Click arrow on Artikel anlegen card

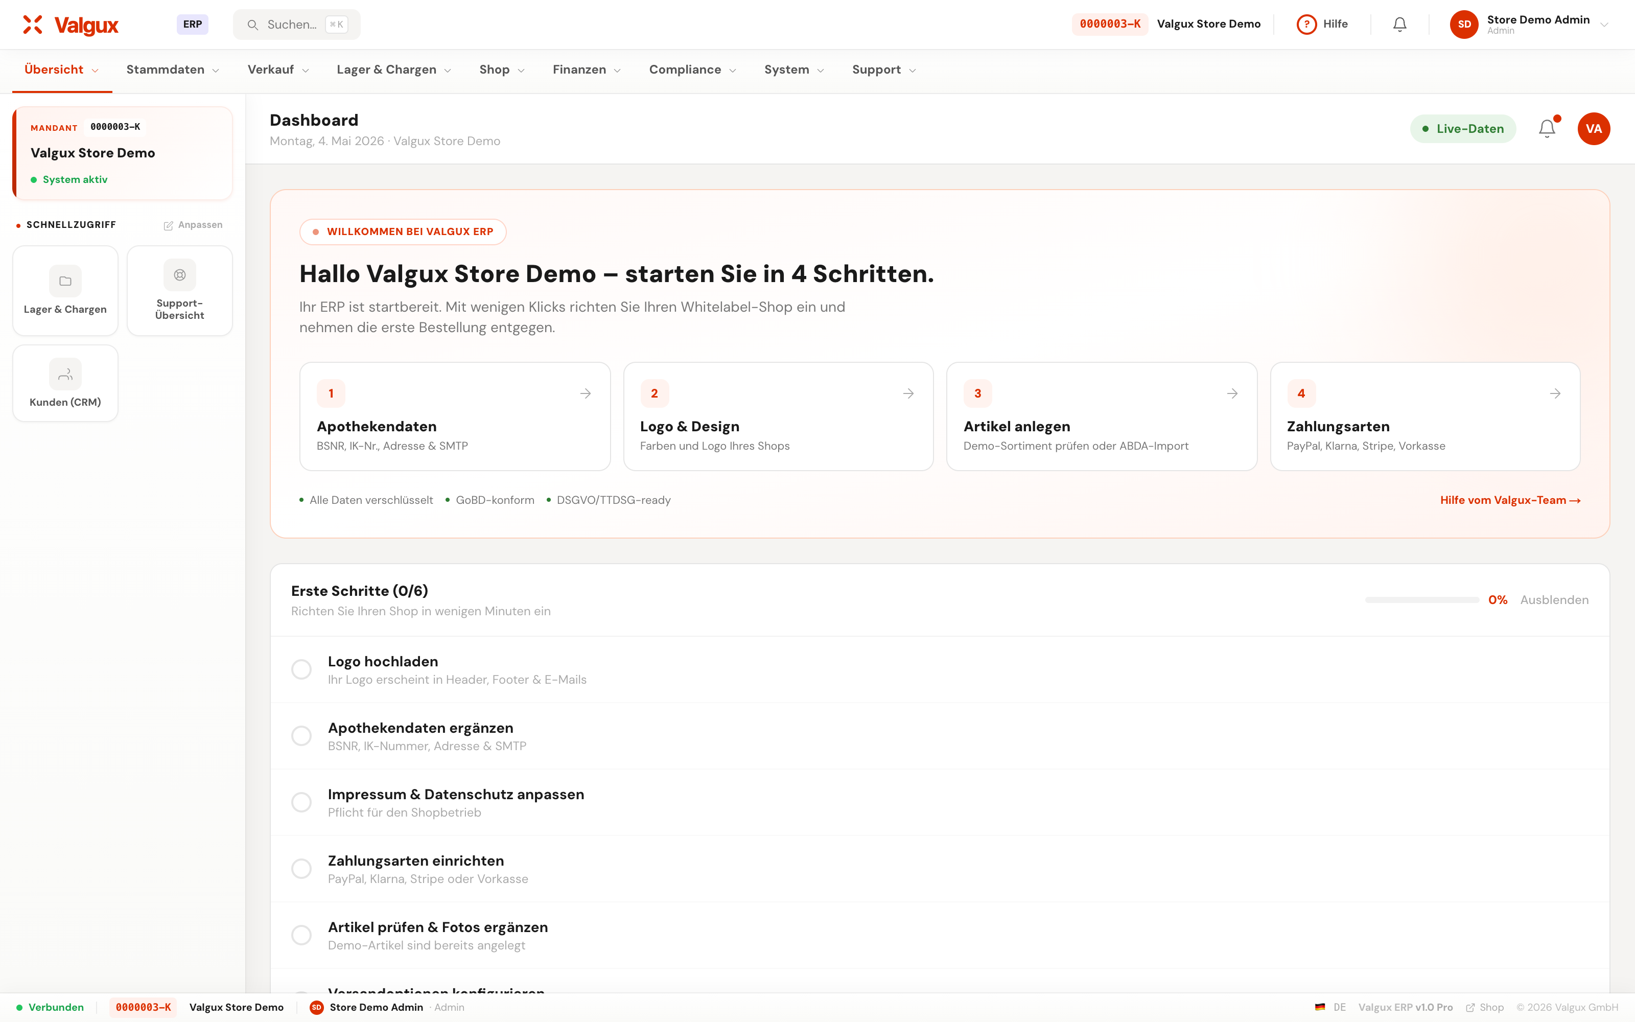coord(1232,393)
